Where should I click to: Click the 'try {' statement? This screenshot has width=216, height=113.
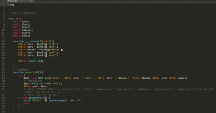[x=22, y=75]
